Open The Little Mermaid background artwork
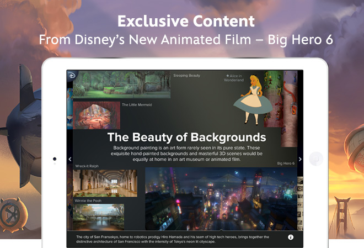The height and width of the screenshot is (248, 364). tap(97, 115)
